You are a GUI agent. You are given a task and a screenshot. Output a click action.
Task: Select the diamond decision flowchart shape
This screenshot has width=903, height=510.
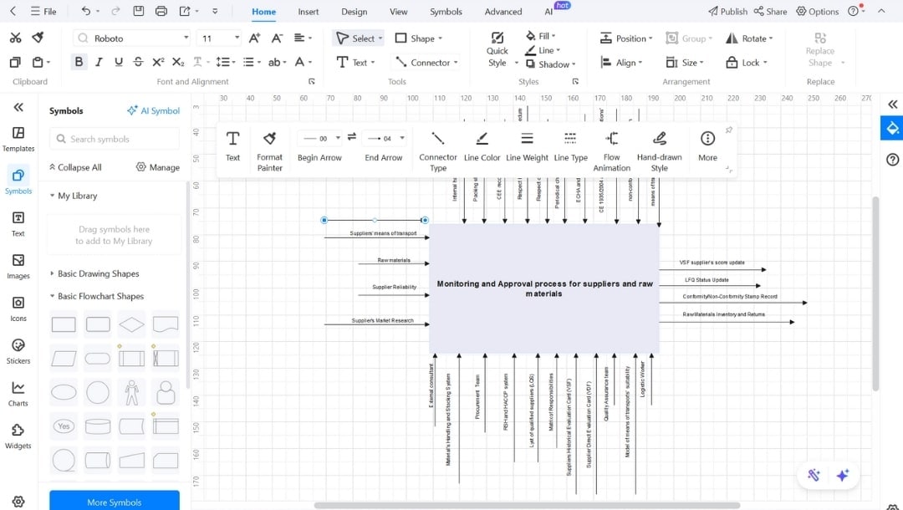pos(131,324)
